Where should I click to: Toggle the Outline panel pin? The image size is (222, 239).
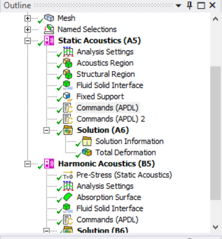pos(189,6)
